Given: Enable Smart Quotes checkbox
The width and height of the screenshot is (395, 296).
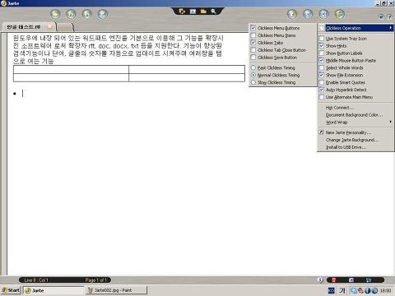Looking at the screenshot, I should (x=322, y=82).
